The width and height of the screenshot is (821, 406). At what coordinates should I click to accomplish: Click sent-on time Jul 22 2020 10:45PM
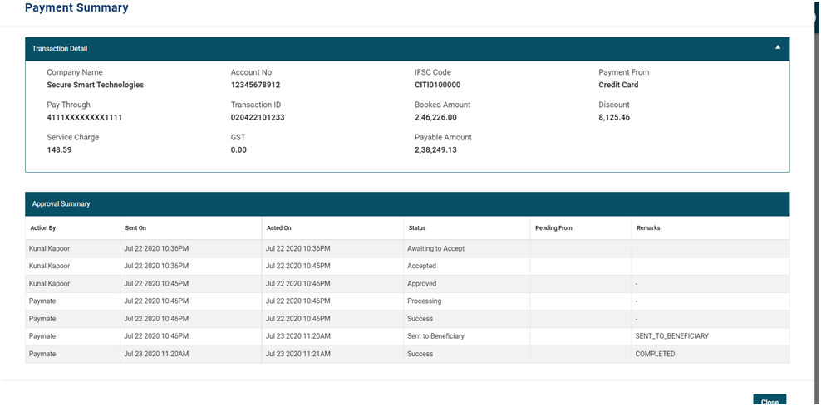pos(156,284)
